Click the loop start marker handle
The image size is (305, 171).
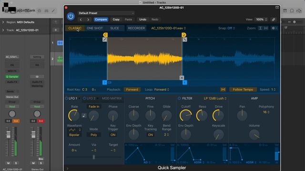(105, 35)
